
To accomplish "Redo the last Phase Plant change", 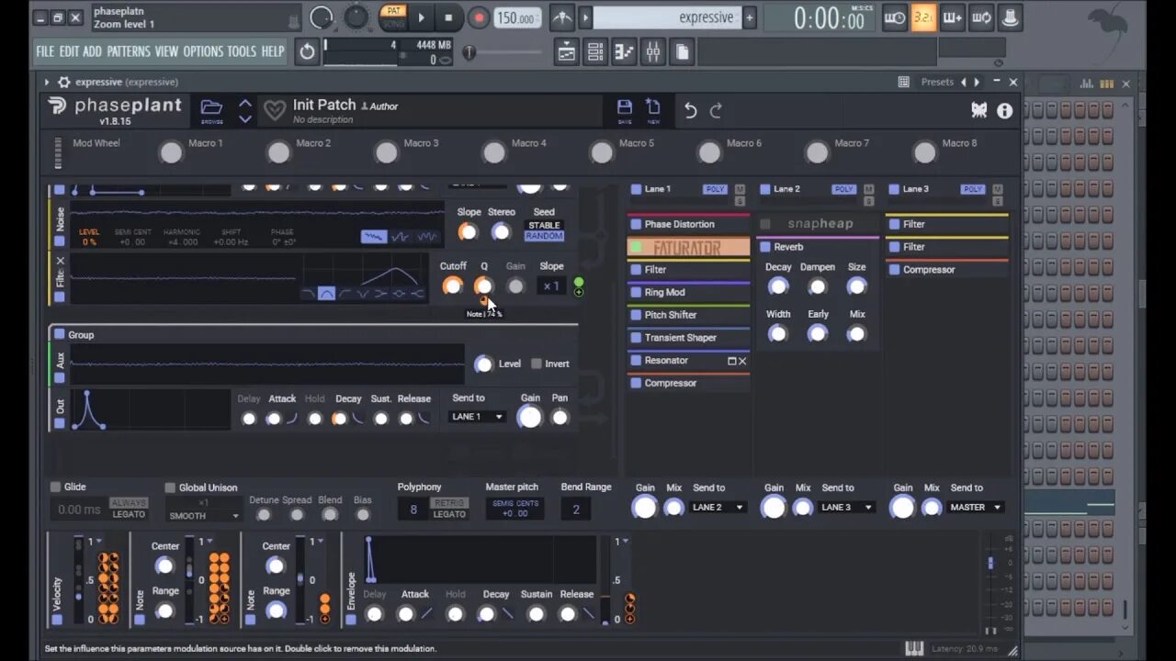I will point(716,111).
